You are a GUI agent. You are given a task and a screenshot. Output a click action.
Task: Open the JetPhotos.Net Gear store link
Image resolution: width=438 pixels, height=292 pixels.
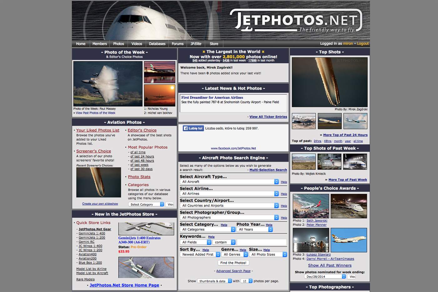coord(95,229)
